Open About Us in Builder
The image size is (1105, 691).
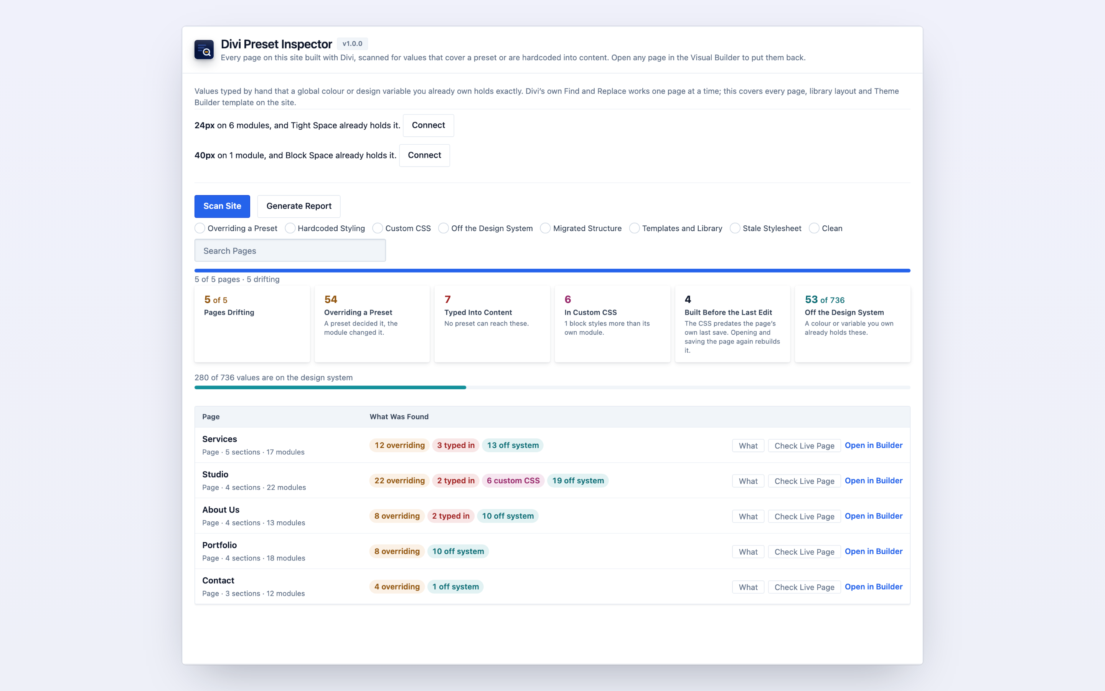point(874,516)
